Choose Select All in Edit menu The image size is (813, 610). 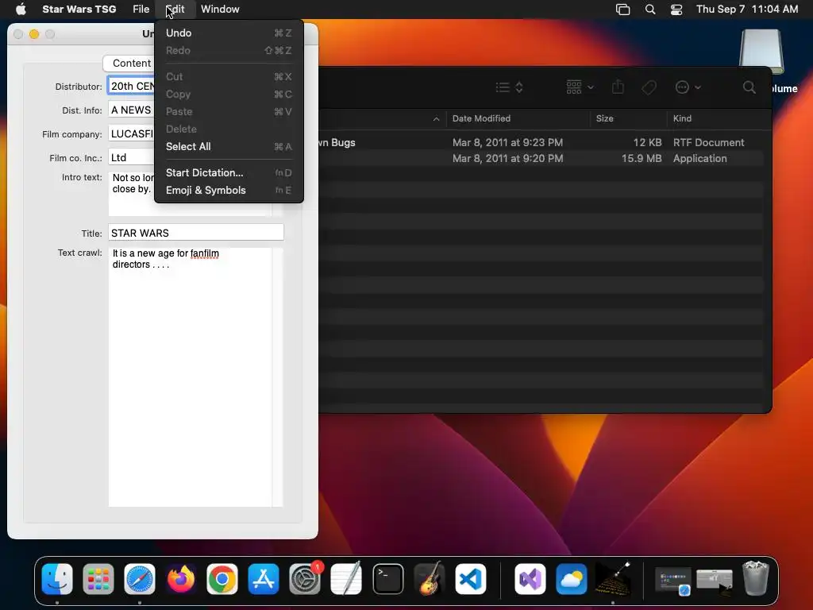(x=229, y=146)
